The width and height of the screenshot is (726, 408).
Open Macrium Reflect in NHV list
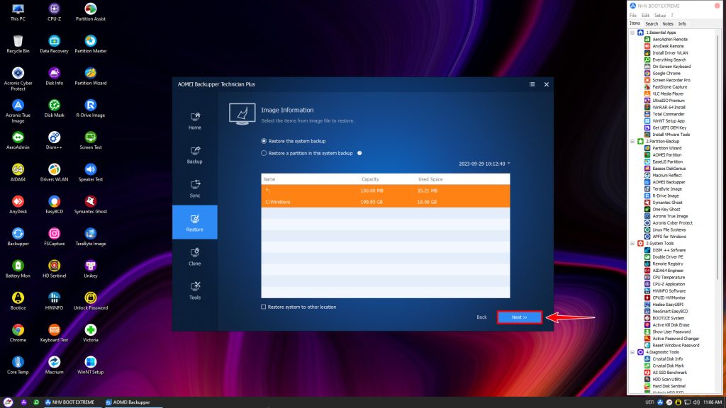click(666, 176)
